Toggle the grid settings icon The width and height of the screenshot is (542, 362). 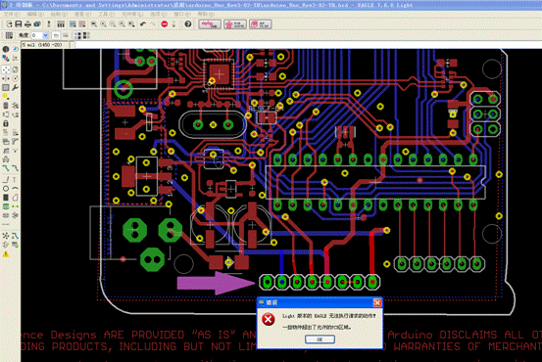click(9, 35)
